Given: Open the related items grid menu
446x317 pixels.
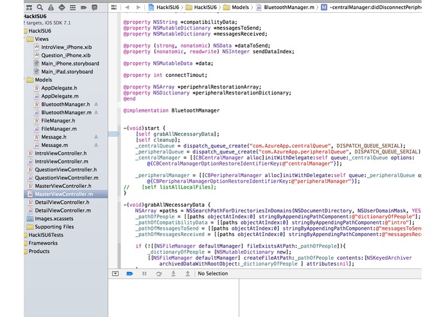Looking at the screenshot, I should coord(114,8).
